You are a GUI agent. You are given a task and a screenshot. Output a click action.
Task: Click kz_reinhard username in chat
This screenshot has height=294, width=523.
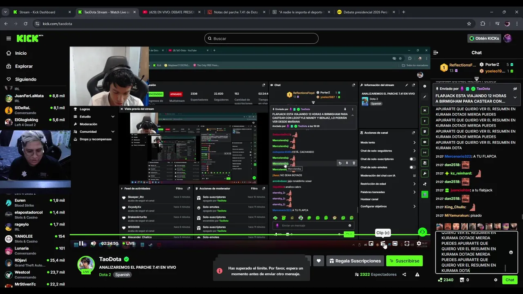[x=461, y=174]
